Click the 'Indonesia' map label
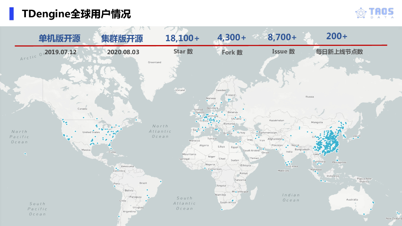 click(x=333, y=176)
